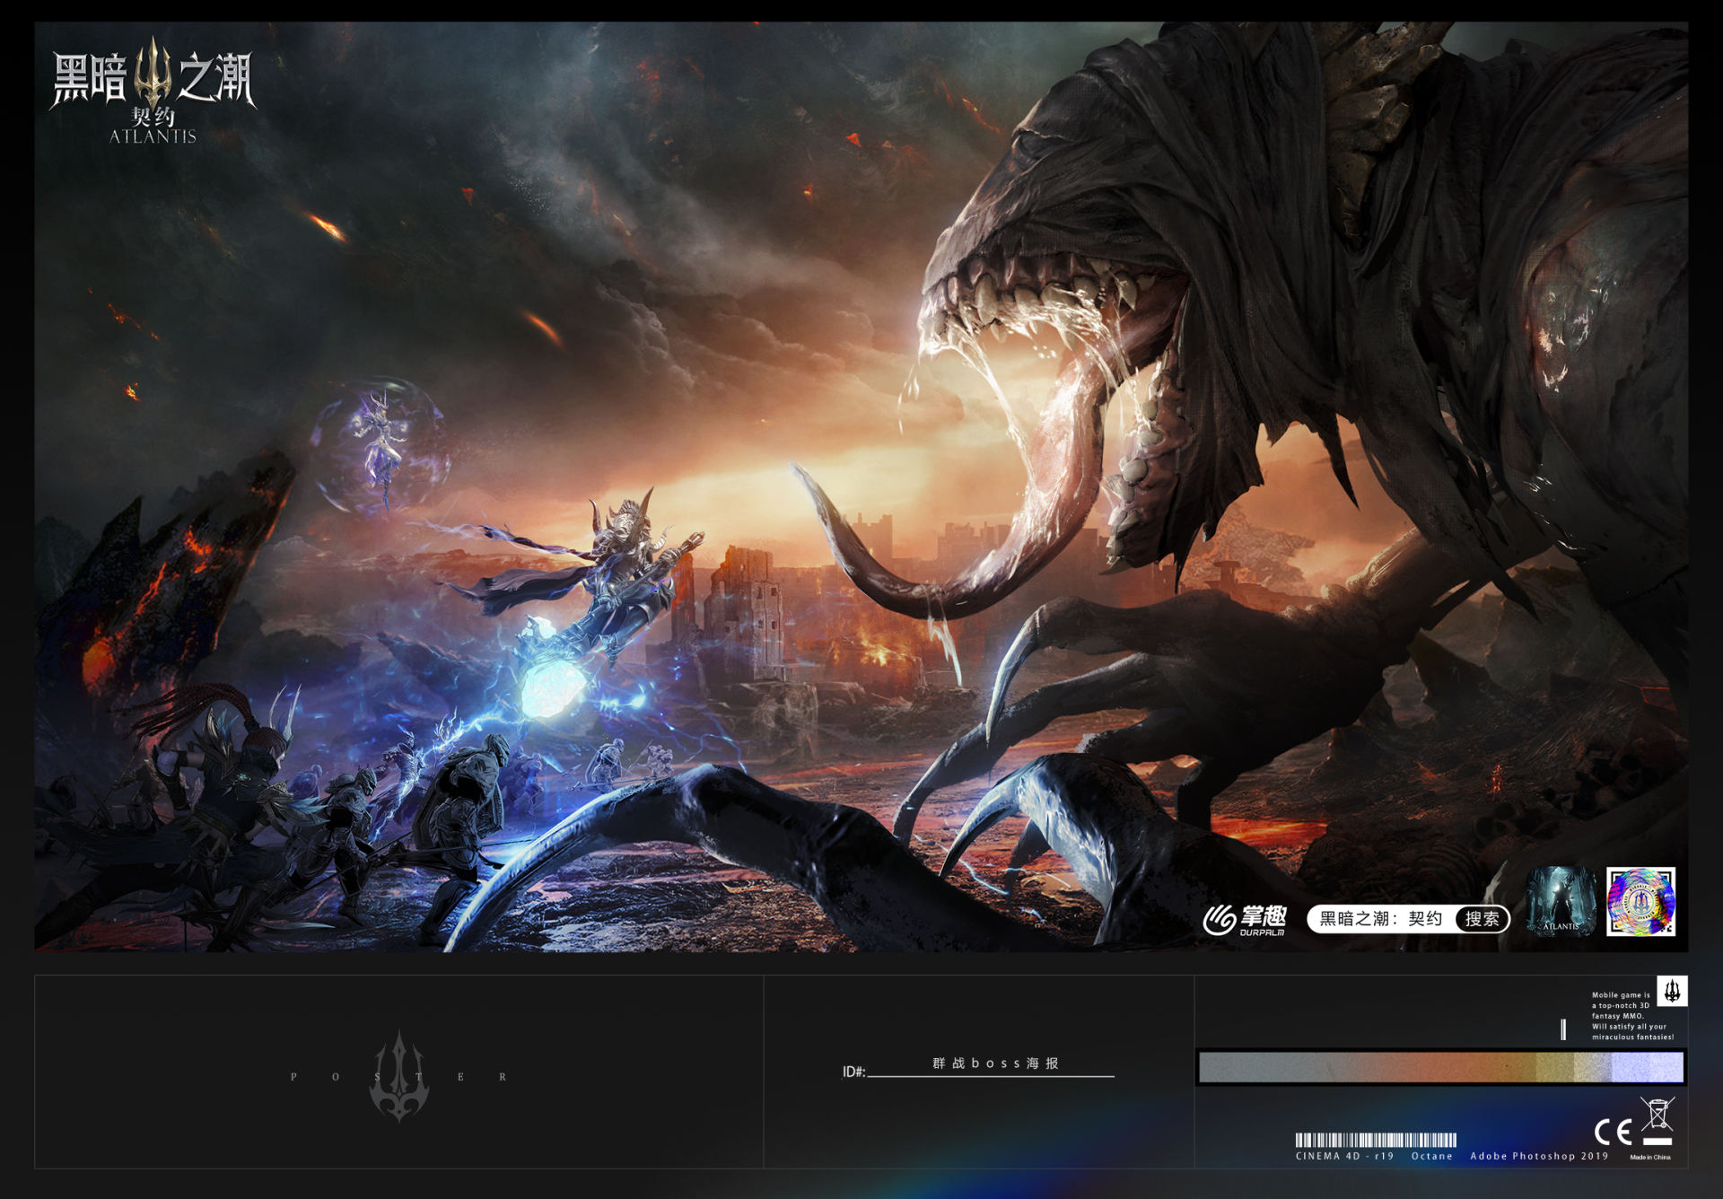Click the ID# field 群战boss海报

point(994,1063)
